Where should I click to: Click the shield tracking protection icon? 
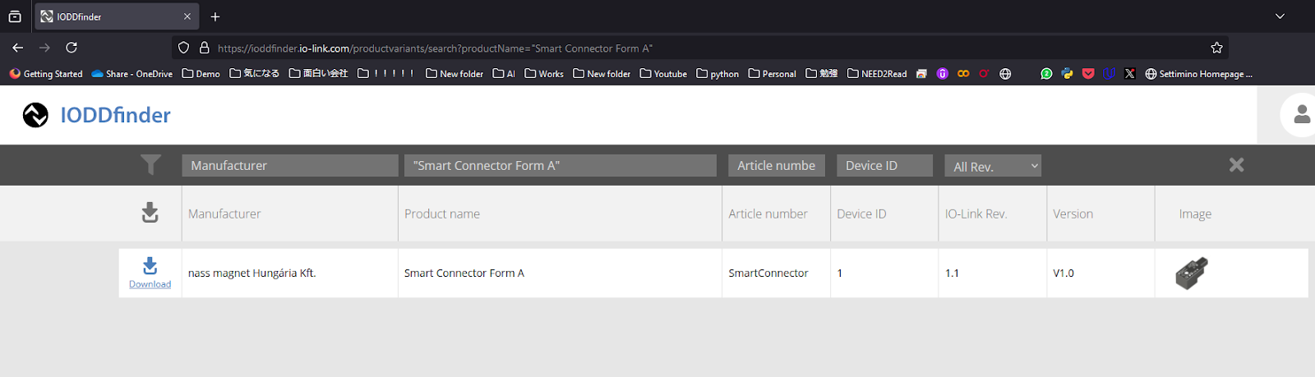(184, 48)
